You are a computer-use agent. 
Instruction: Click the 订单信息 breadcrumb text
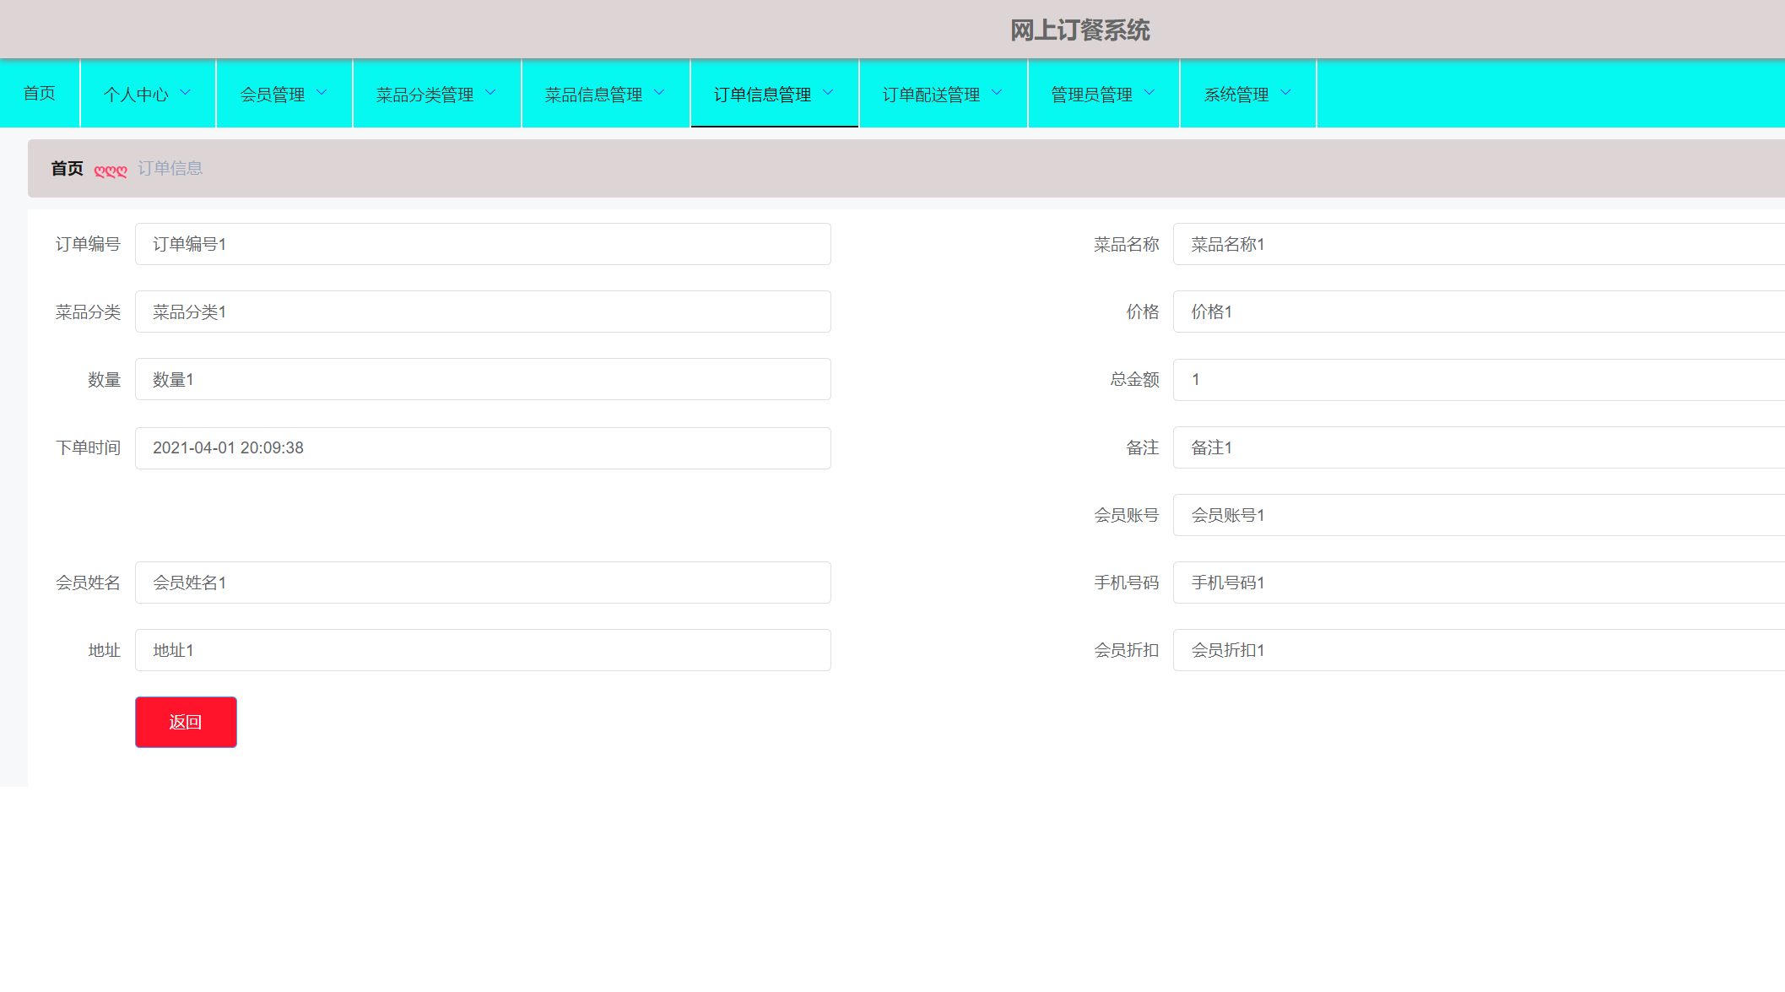point(170,169)
